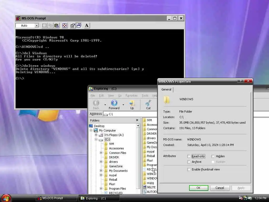The height and width of the screenshot is (202, 269).
Task: Click the Up folder icon in Explorer
Action: [132, 104]
